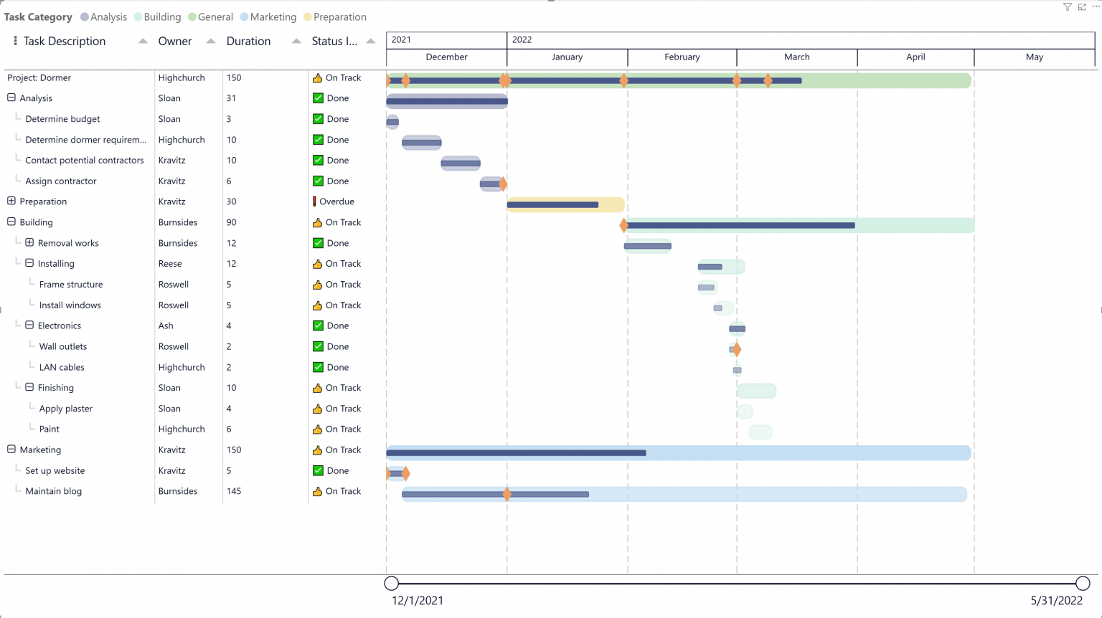Viewport: 1102px width, 618px height.
Task: Click the On Track icon for Maintain blog
Action: pyautogui.click(x=318, y=491)
